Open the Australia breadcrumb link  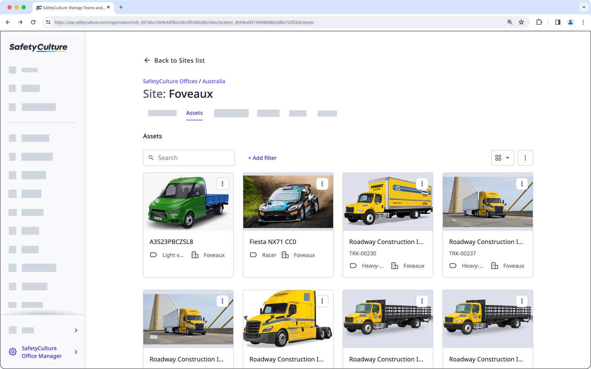coord(214,81)
